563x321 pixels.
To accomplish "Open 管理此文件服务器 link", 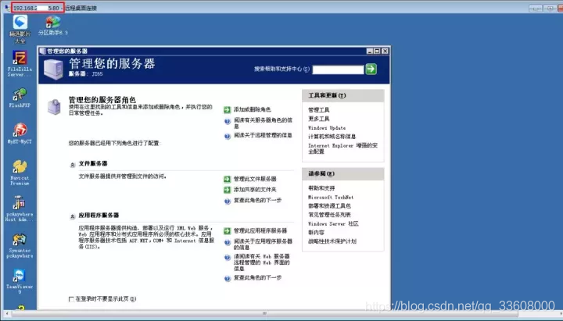I will pos(255,179).
